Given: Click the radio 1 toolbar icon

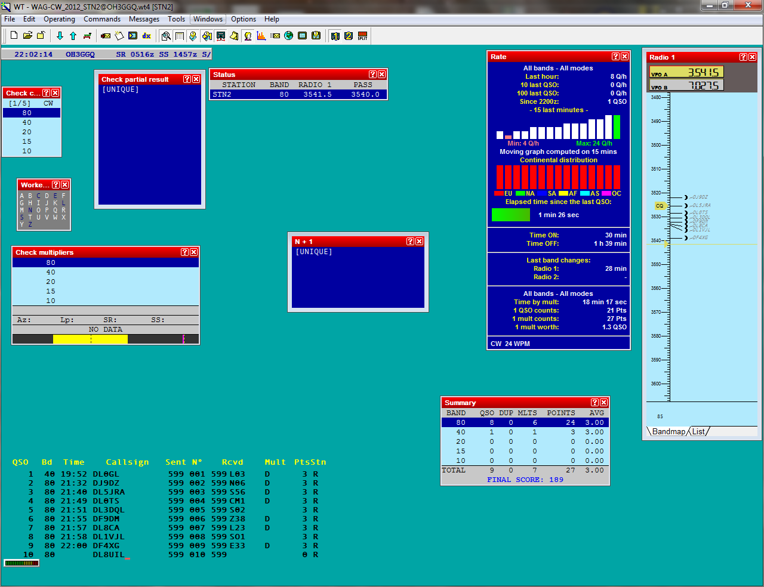Looking at the screenshot, I should 335,36.
